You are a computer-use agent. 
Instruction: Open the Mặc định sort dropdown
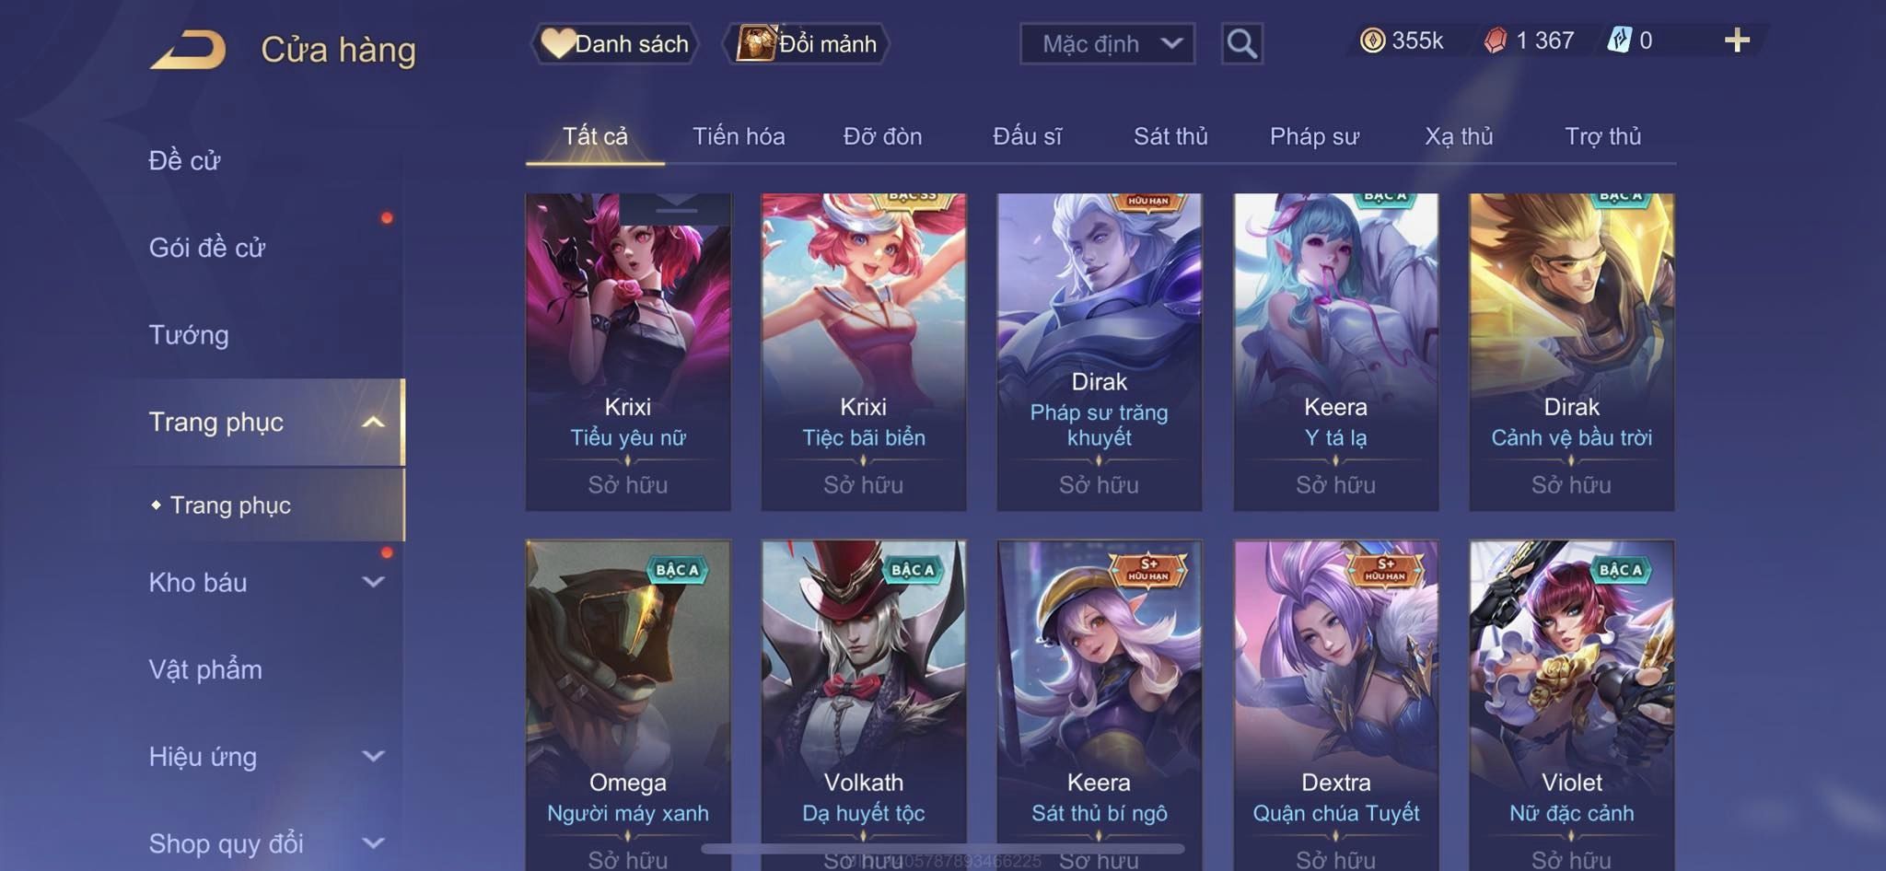tap(1107, 43)
